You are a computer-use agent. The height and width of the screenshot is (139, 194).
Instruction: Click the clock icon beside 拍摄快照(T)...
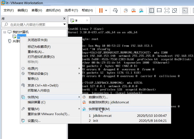click(84, 97)
